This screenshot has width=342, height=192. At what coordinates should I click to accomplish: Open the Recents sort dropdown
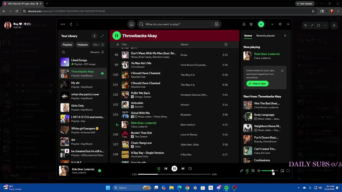coord(97,52)
